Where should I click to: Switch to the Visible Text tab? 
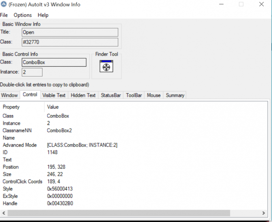click(x=54, y=95)
